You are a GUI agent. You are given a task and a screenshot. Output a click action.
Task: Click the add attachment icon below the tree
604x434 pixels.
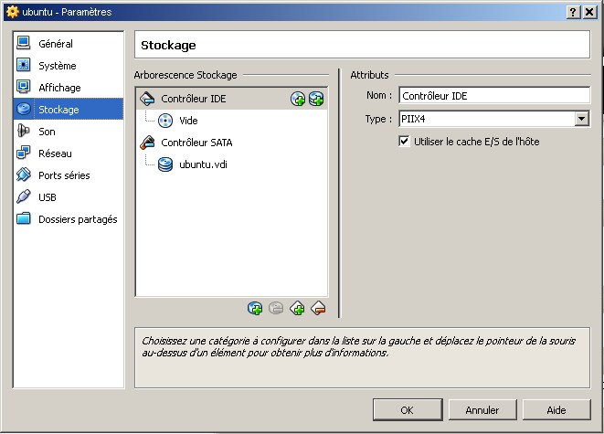pos(255,309)
